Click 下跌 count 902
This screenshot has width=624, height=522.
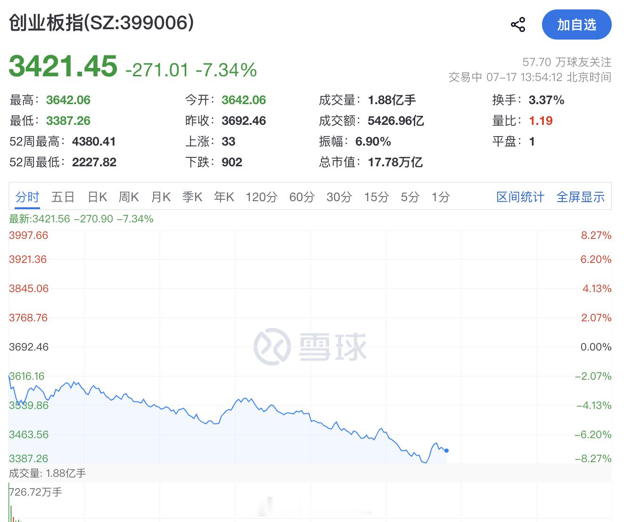point(232,162)
